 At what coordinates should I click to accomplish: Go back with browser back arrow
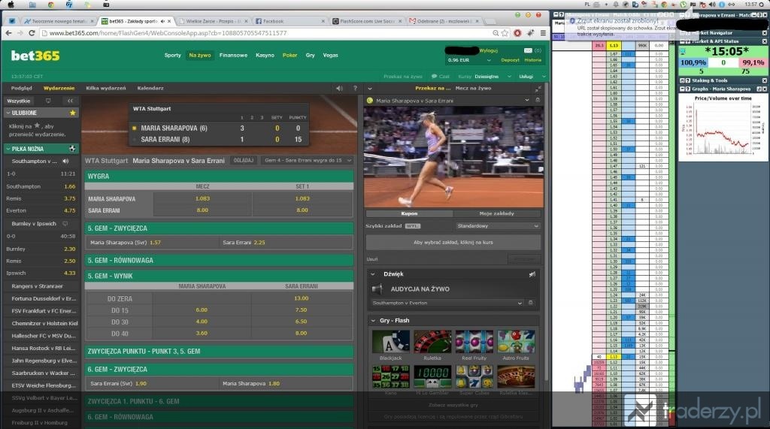[8, 33]
